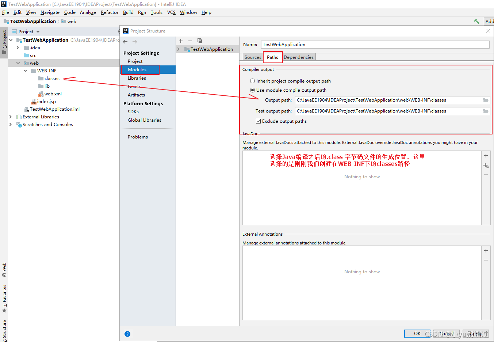The height and width of the screenshot is (342, 494).
Task: Browse folder for Output path
Action: tap(486, 100)
